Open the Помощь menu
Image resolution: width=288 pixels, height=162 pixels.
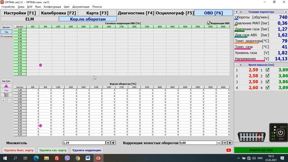(97, 7)
